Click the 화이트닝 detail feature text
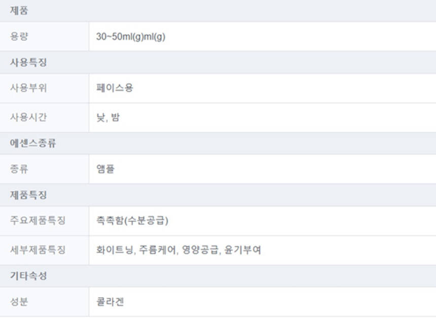Viewport: 436px width, 319px height. 115,250
